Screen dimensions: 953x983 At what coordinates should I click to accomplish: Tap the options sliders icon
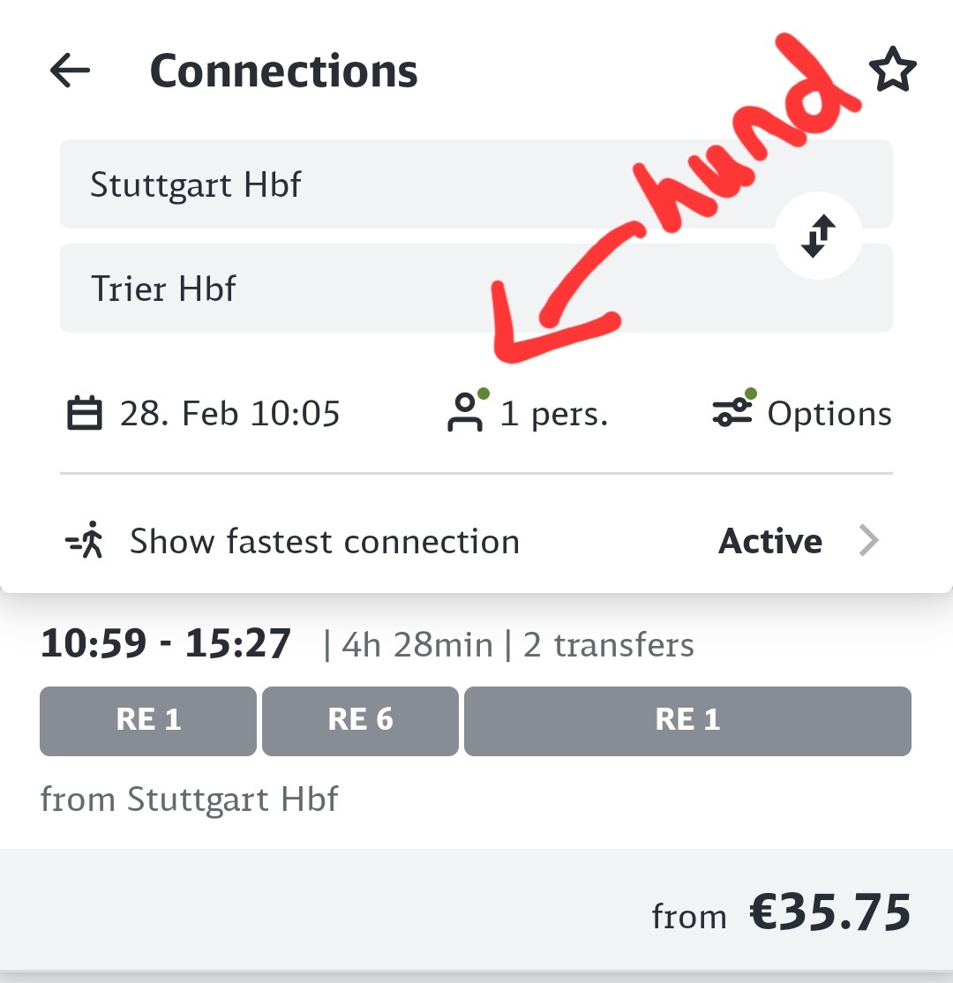pos(732,413)
